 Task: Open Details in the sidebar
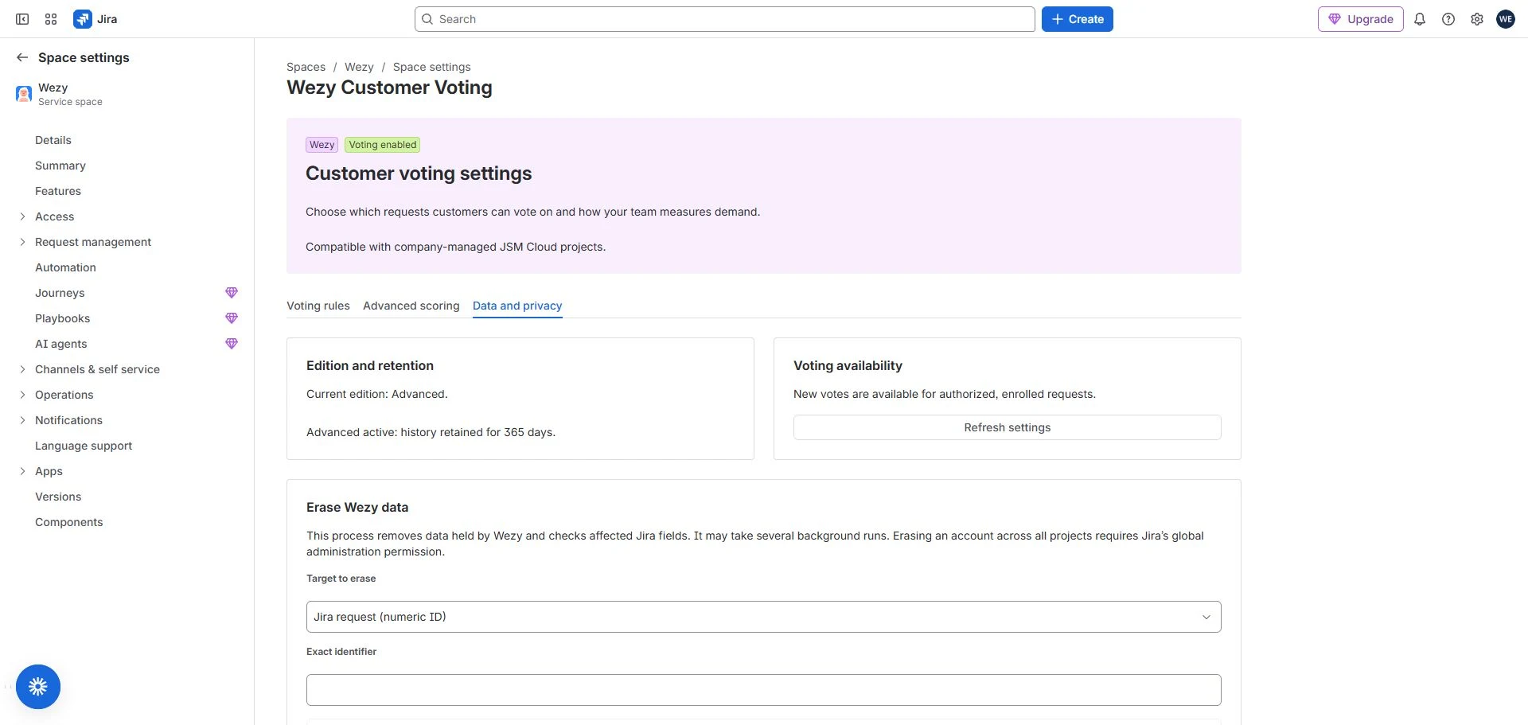coord(53,140)
